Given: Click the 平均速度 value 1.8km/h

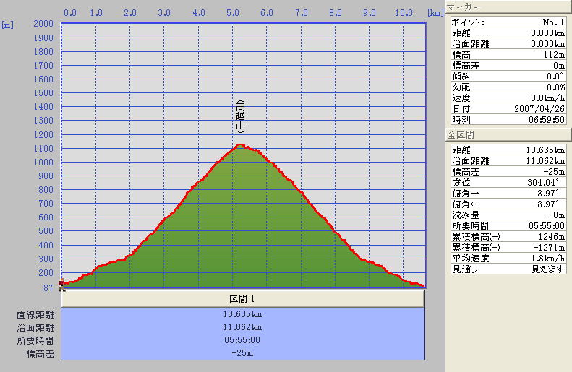Looking at the screenshot, I should pyautogui.click(x=548, y=259).
